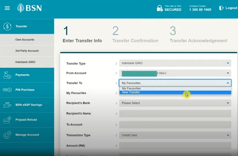Open the Transaction Type dropdown
238x156 pixels.
pyautogui.click(x=175, y=135)
